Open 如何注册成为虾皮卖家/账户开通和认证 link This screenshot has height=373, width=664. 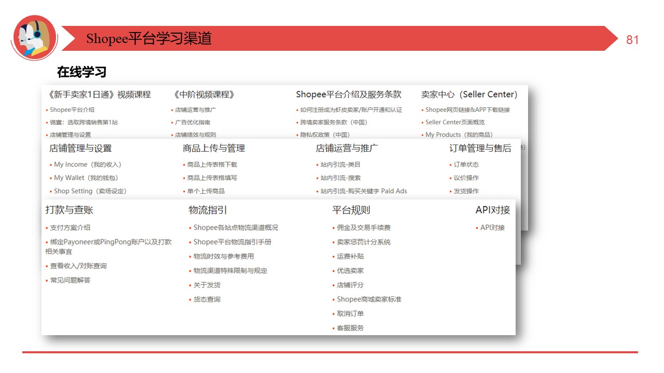pyautogui.click(x=351, y=110)
